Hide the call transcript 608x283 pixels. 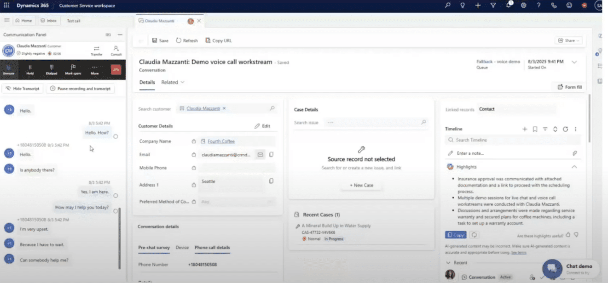tap(23, 89)
